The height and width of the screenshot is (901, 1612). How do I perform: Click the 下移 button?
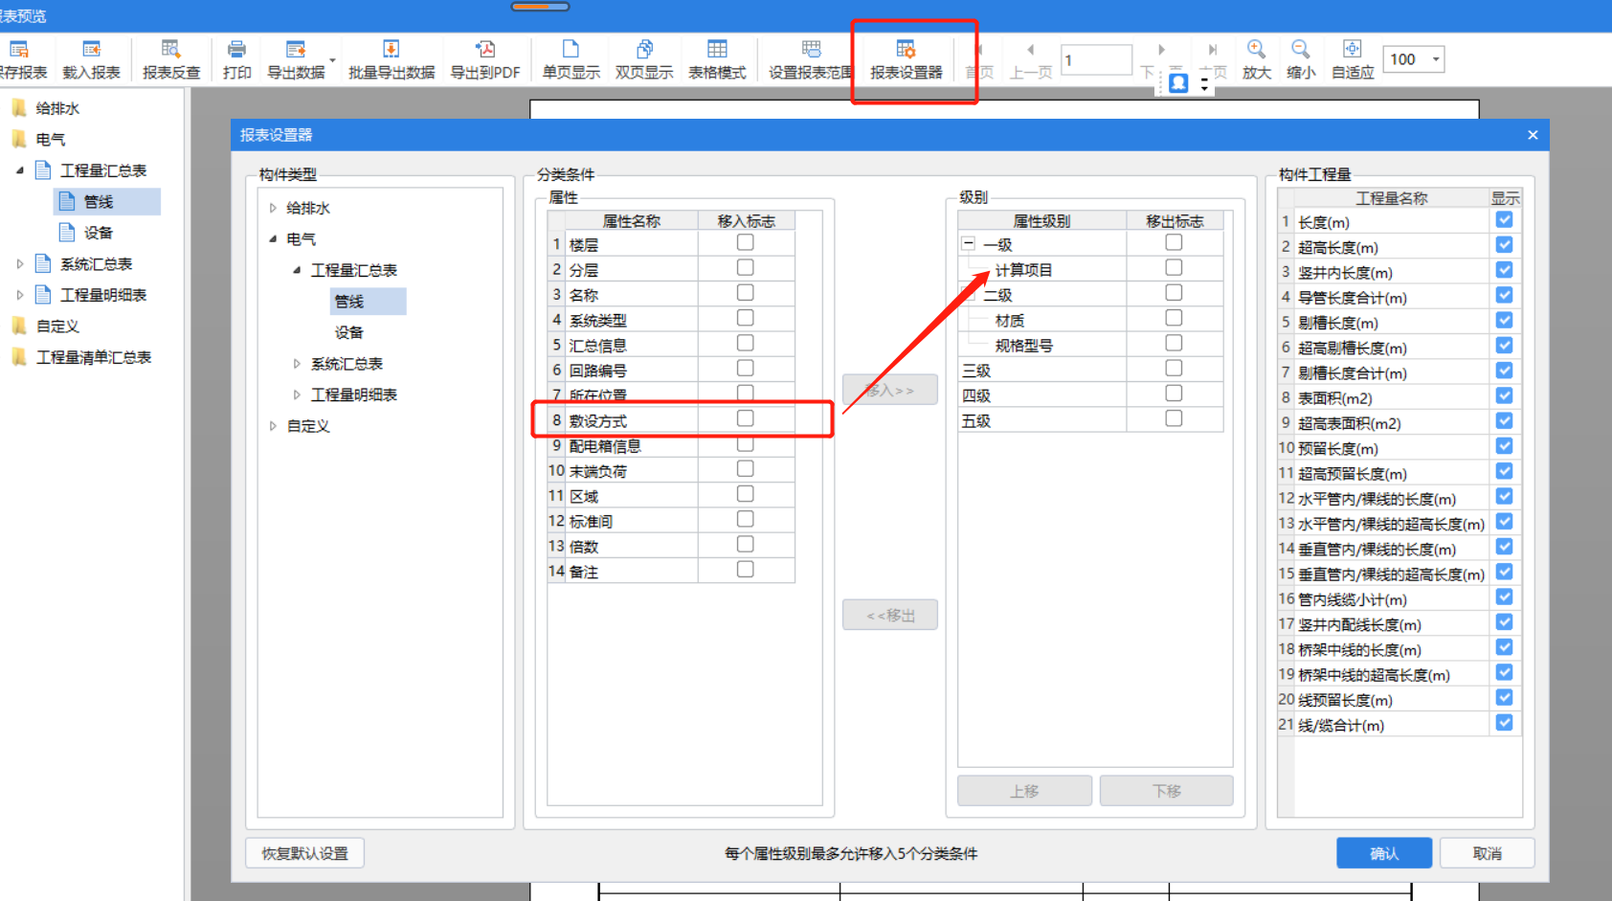pos(1166,791)
